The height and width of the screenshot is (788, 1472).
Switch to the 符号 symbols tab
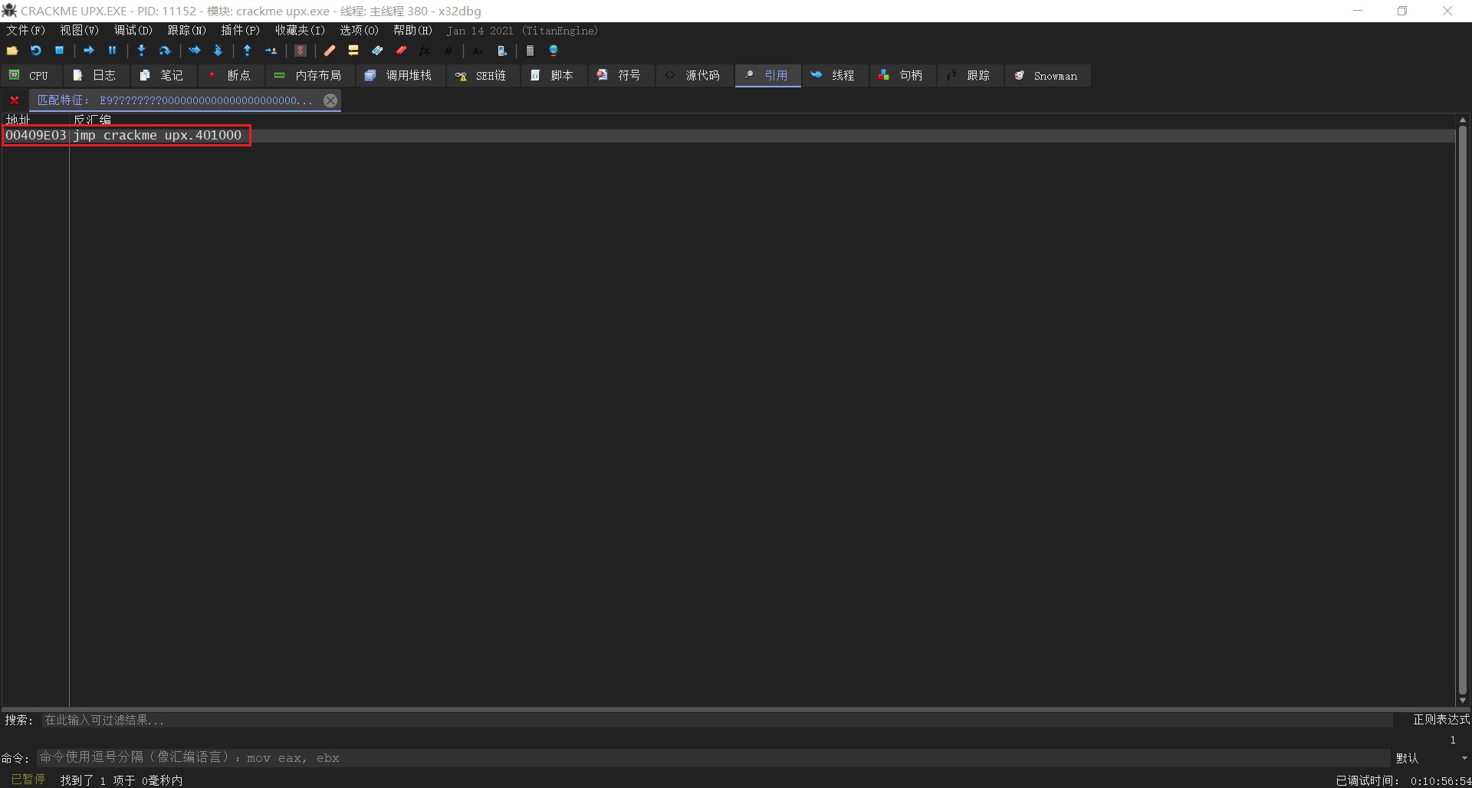point(619,76)
